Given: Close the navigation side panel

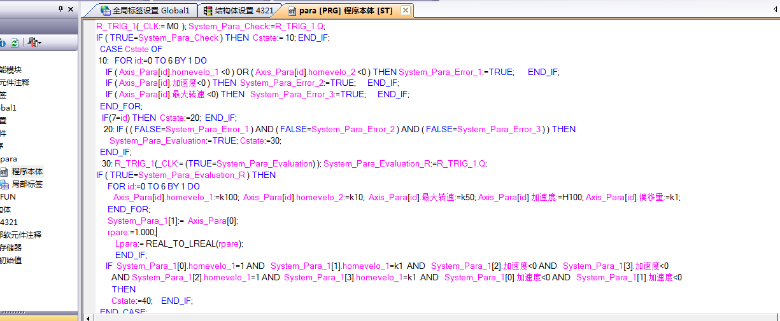Looking at the screenshot, I should click(x=71, y=10).
